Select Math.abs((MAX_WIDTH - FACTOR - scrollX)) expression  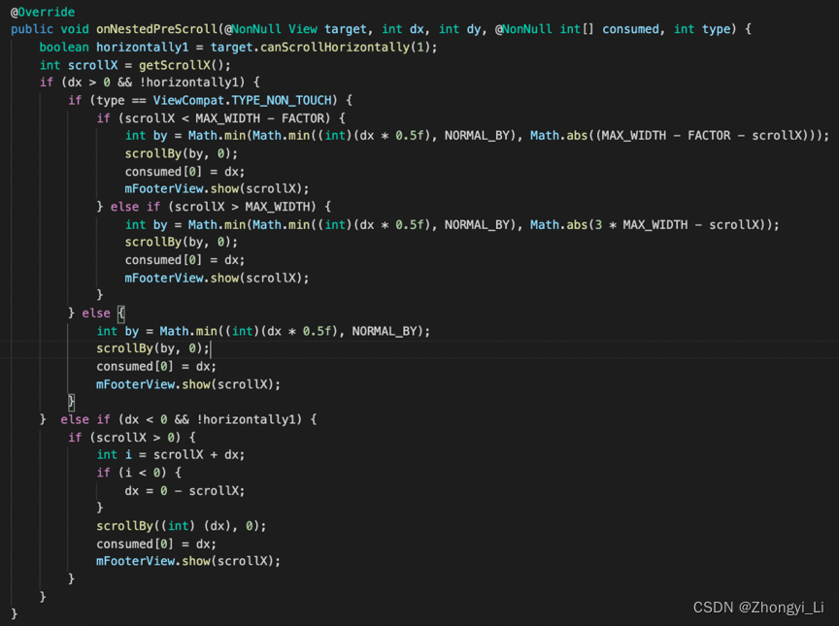click(675, 136)
